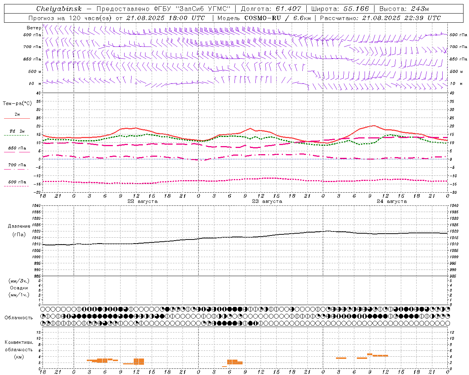The height and width of the screenshot is (375, 469).
Task: Click the Ветер wind section label
Action: pos(34,28)
